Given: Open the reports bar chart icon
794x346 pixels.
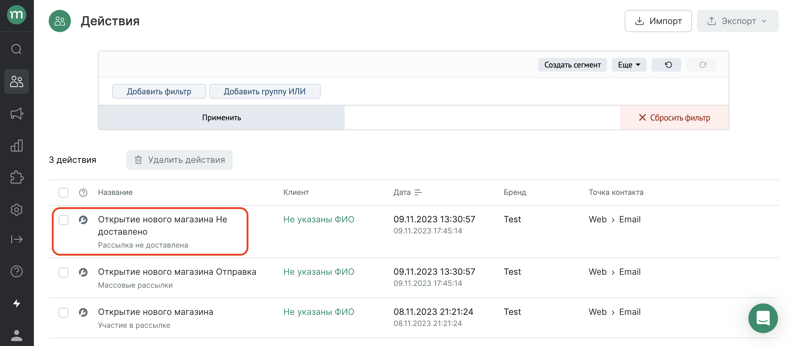Looking at the screenshot, I should (x=17, y=146).
